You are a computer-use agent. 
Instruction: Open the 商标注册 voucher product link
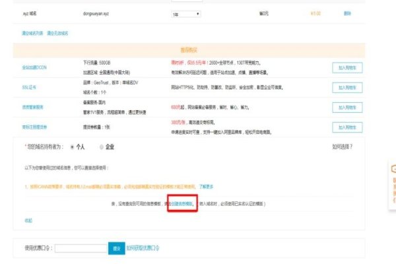click(34, 127)
